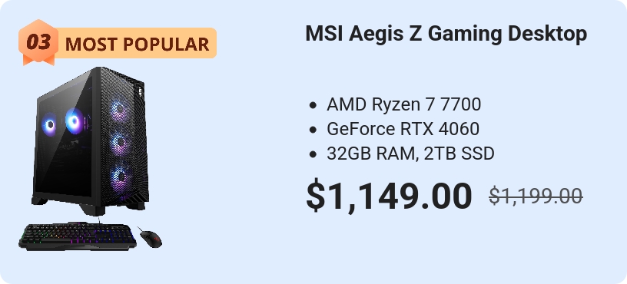627x284 pixels.
Task: Select the AMD Ryzen 7 7700 spec line
Action: [403, 104]
